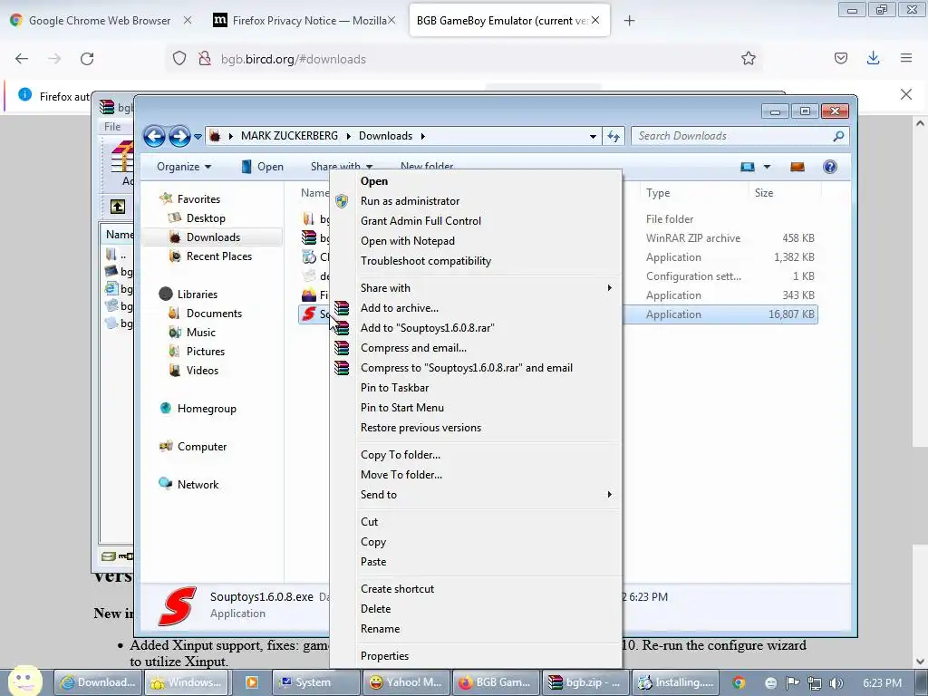Click the Type column header
Viewport: 928px width, 696px height.
(x=693, y=193)
